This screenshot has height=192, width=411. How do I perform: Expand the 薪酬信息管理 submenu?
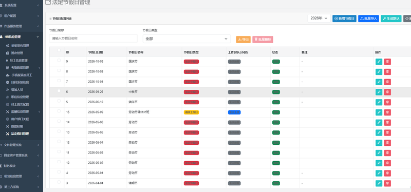[22, 111]
